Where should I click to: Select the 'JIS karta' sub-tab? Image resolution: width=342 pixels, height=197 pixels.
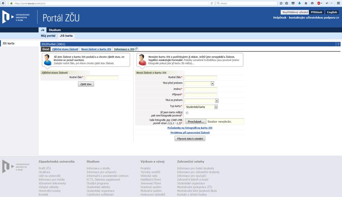66,36
